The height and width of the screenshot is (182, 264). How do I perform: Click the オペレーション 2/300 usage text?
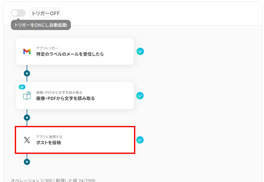[x=32, y=180]
